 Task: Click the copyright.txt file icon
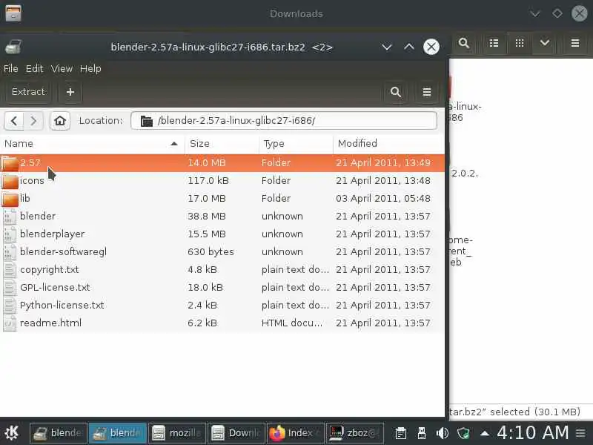click(x=10, y=270)
